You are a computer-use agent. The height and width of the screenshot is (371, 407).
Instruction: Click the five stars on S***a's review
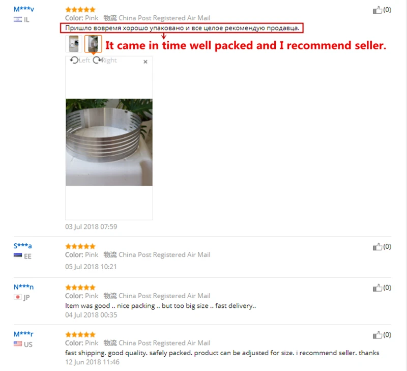click(x=80, y=246)
